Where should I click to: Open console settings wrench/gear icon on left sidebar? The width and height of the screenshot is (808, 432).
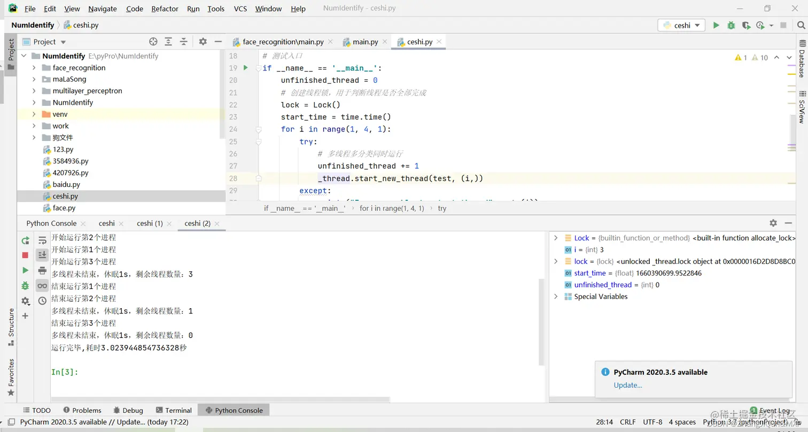(25, 301)
